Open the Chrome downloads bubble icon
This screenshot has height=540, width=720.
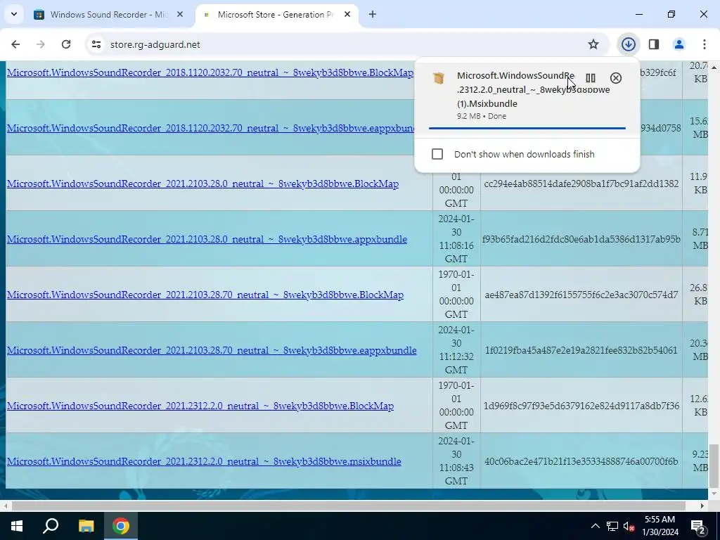(629, 44)
